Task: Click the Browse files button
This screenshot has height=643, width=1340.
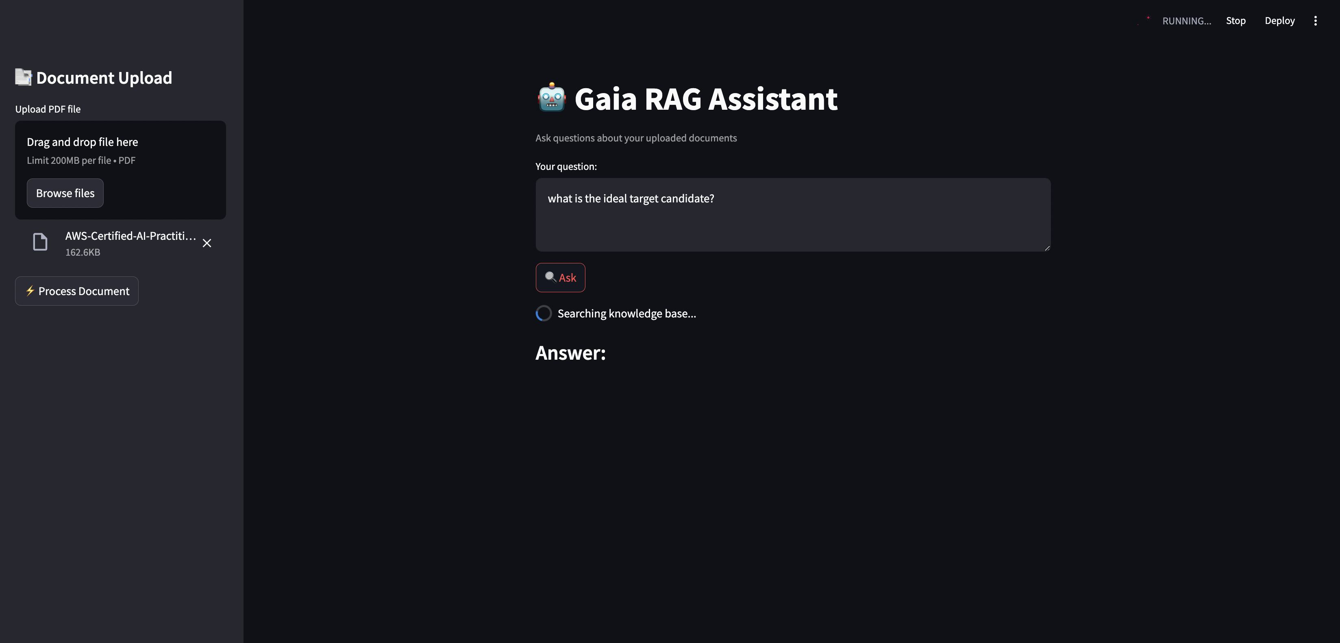Action: point(65,193)
